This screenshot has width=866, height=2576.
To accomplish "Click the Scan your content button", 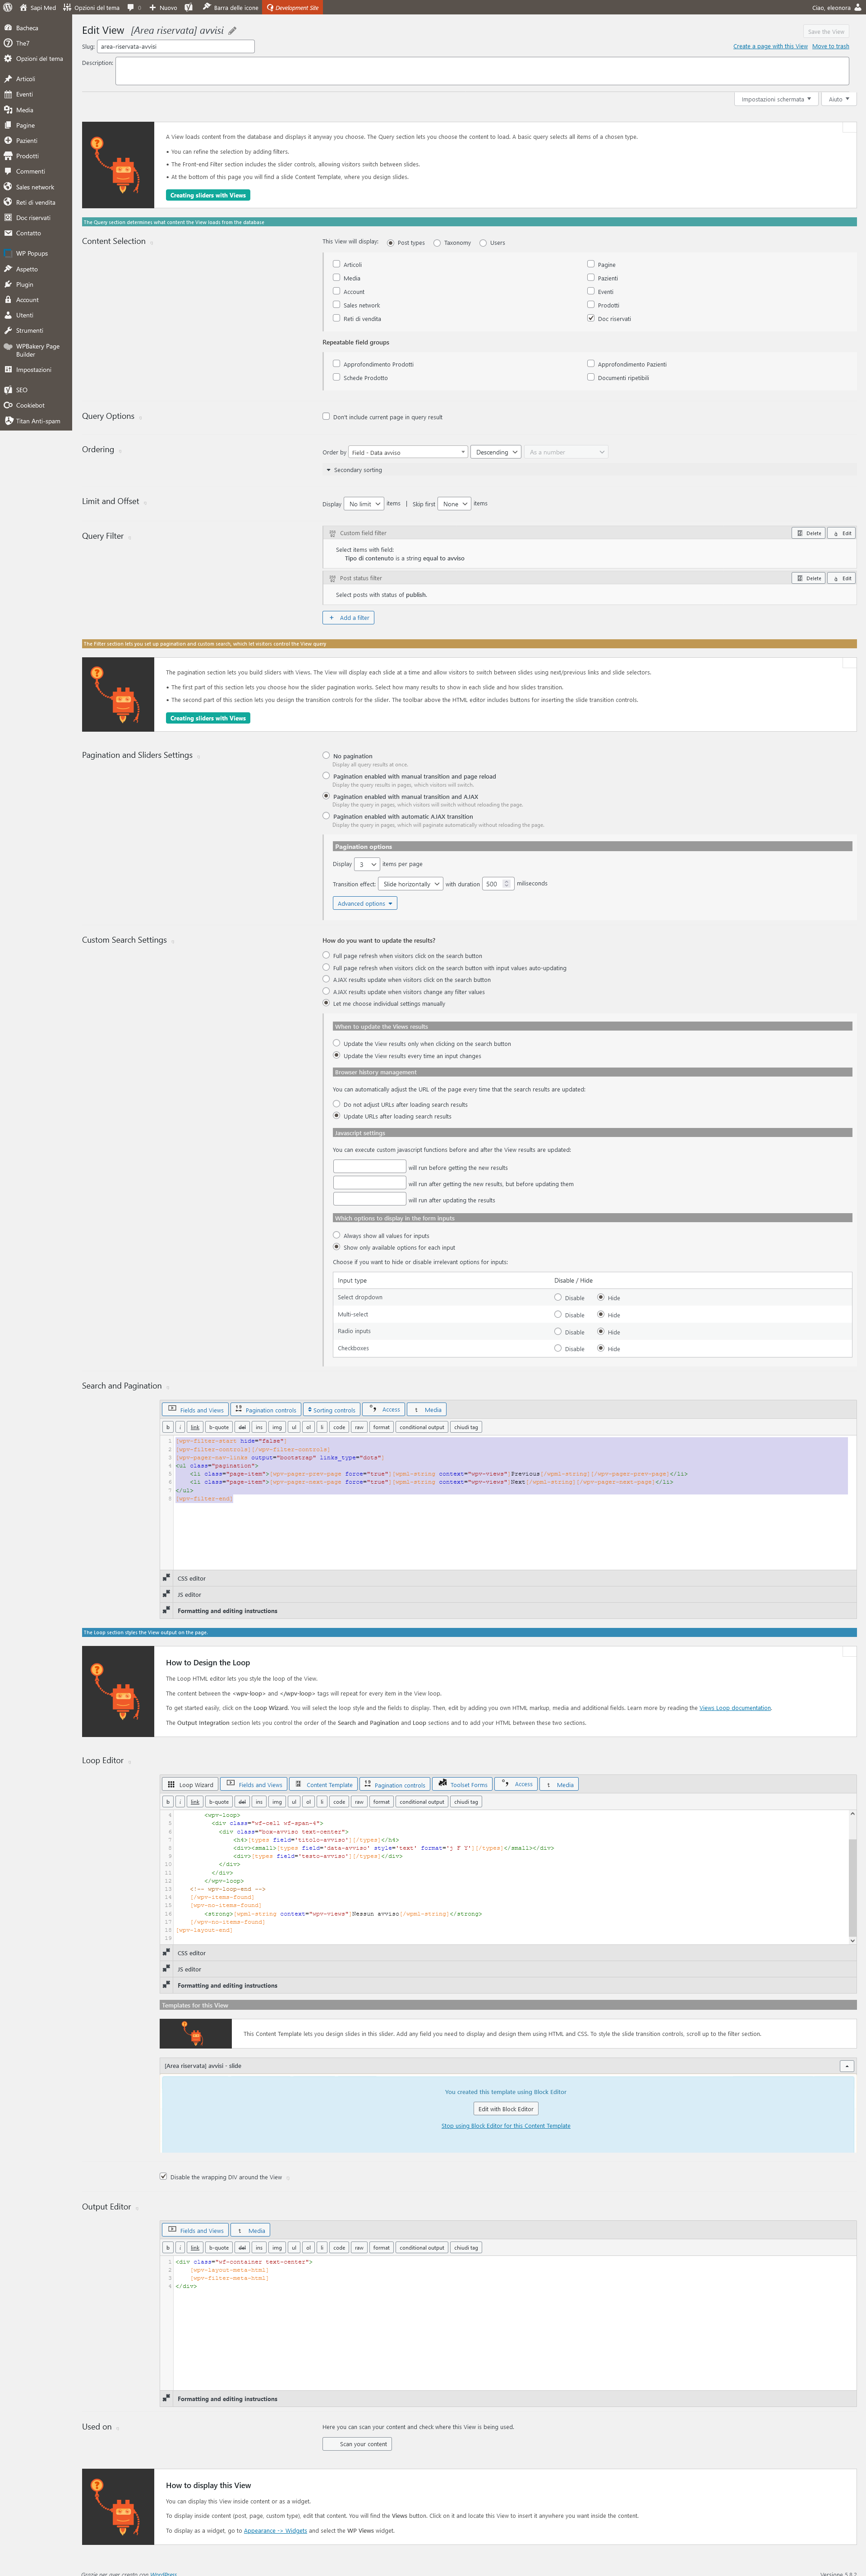I will coord(358,2443).
